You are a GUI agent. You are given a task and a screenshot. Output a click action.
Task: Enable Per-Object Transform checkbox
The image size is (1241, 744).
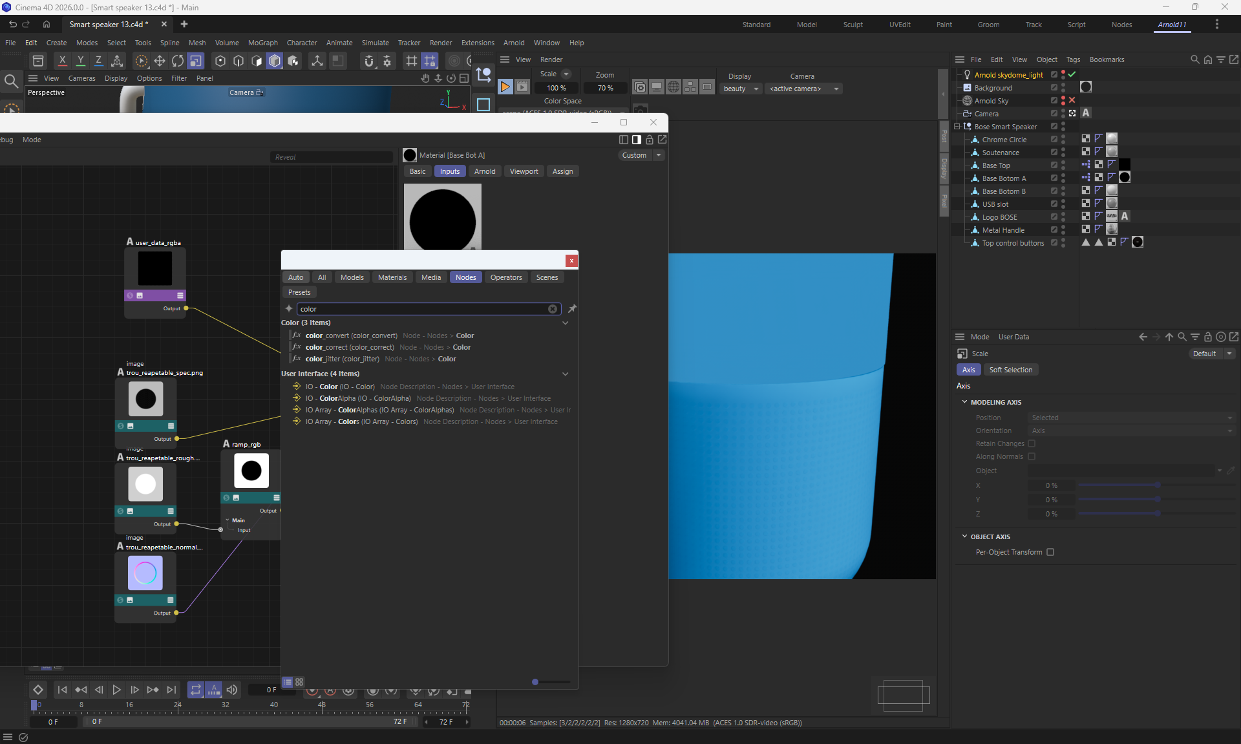pyautogui.click(x=1050, y=552)
